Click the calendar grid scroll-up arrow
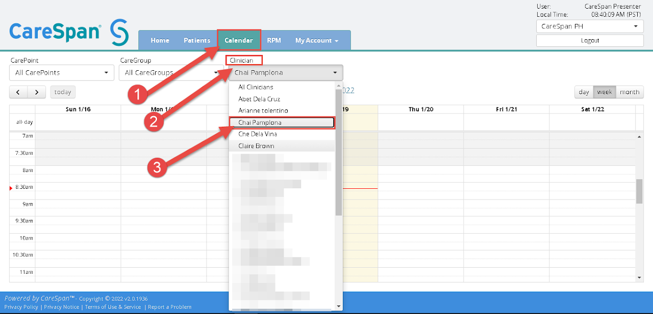 640,137
